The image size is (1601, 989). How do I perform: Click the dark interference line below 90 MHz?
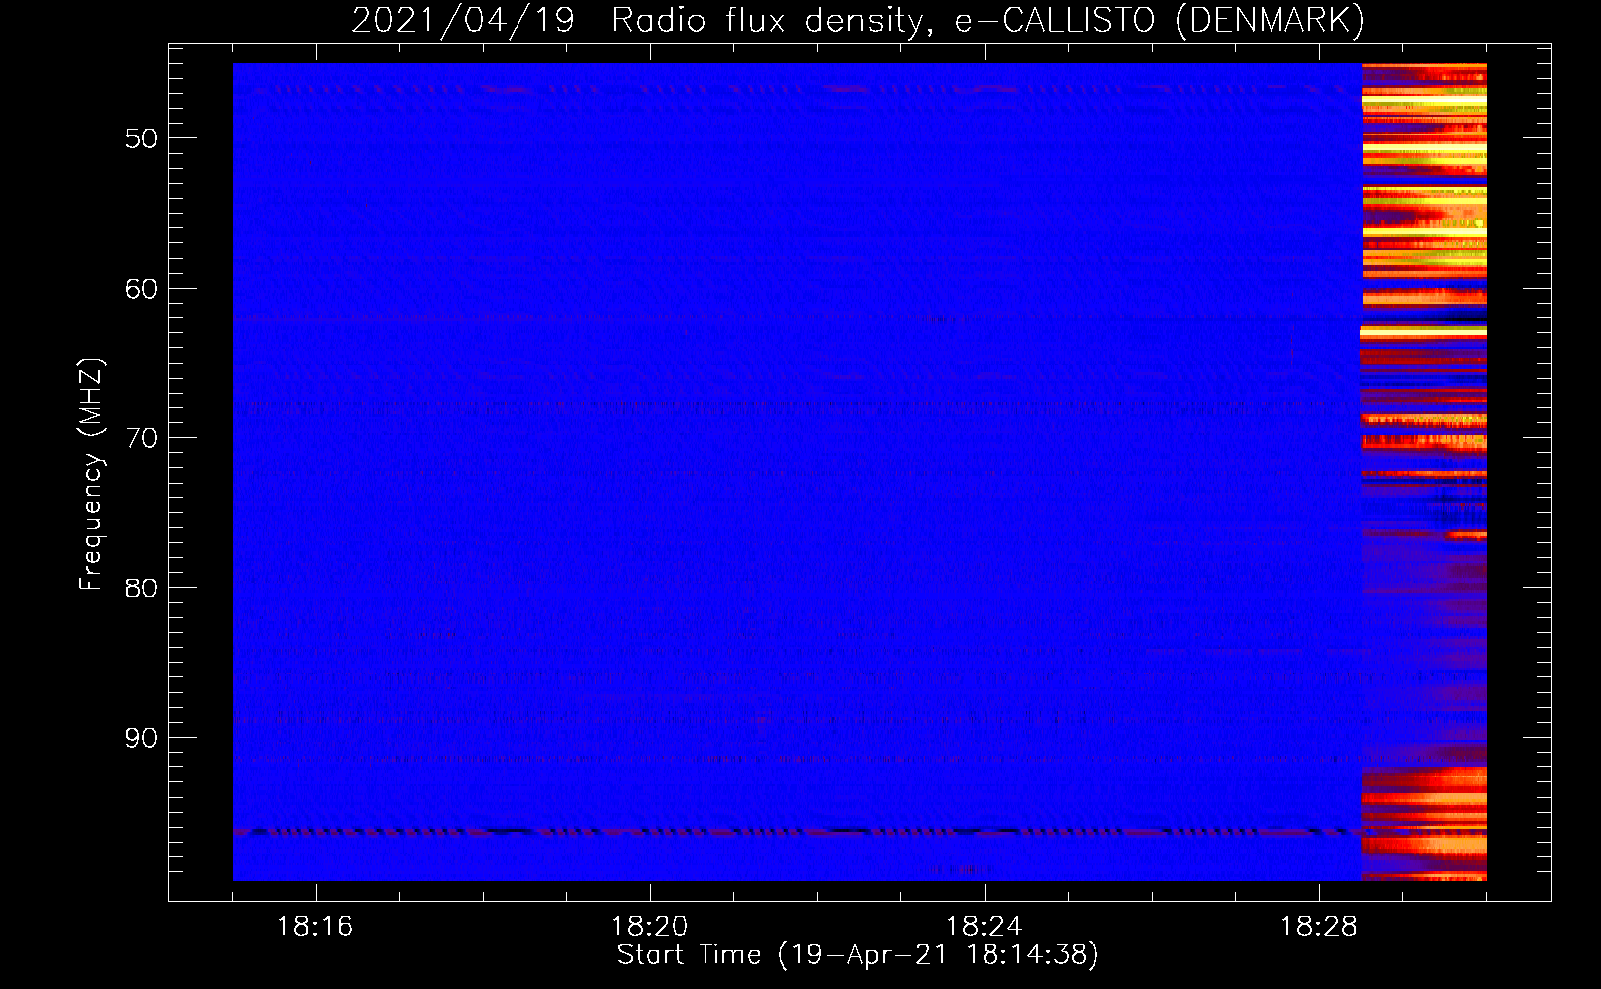(797, 832)
